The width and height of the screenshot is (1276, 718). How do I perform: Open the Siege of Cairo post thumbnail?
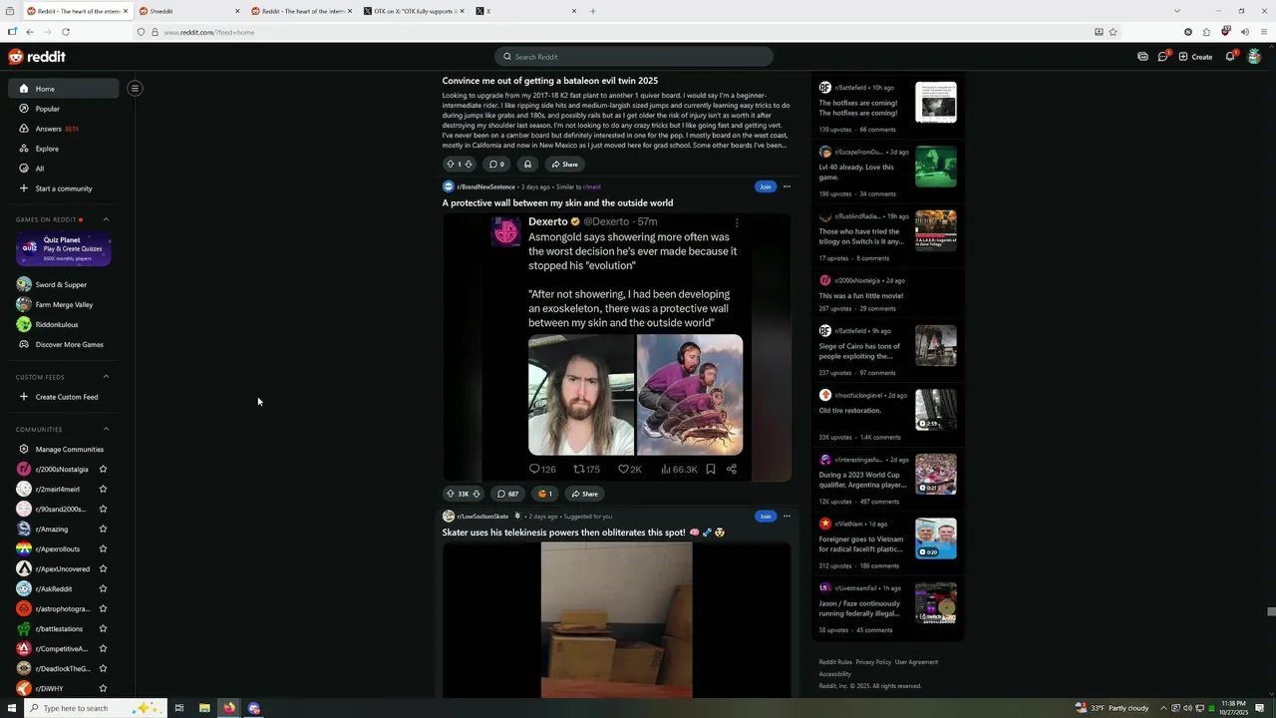point(936,346)
